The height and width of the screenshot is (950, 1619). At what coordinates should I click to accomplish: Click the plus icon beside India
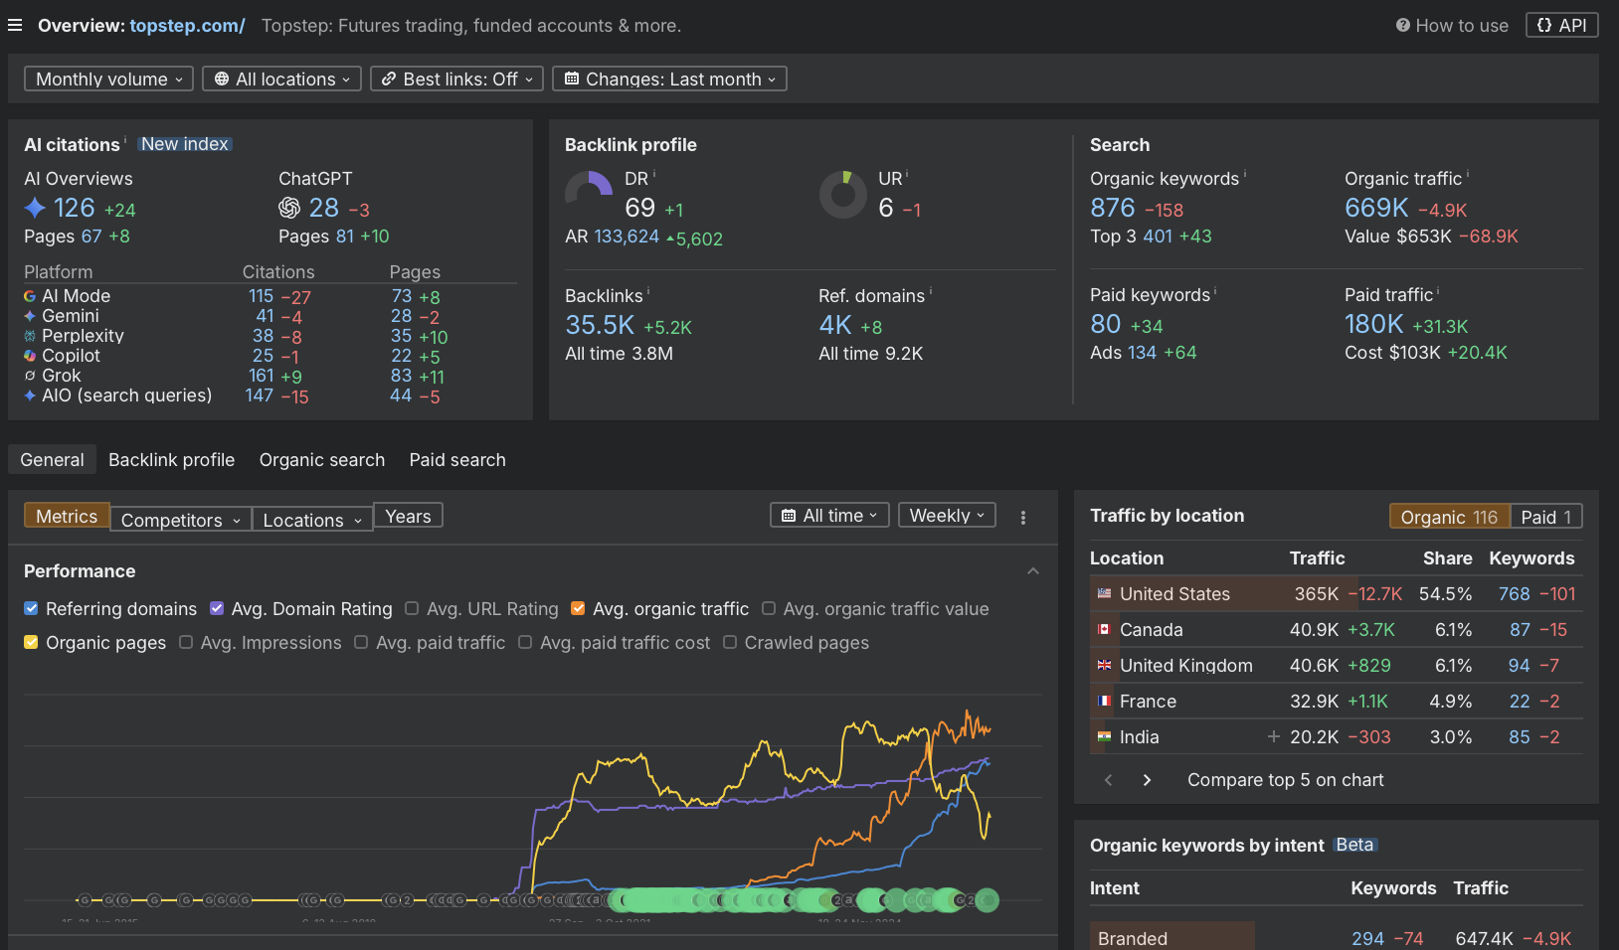(x=1273, y=736)
